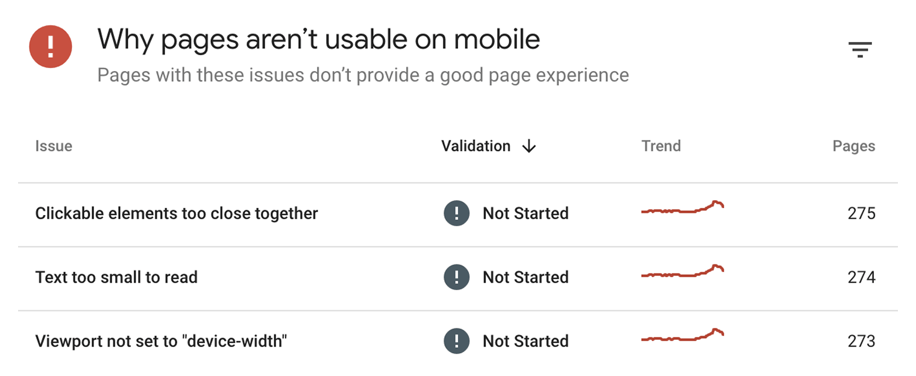
Task: Sort issues by the Validation column
Action: point(475,146)
